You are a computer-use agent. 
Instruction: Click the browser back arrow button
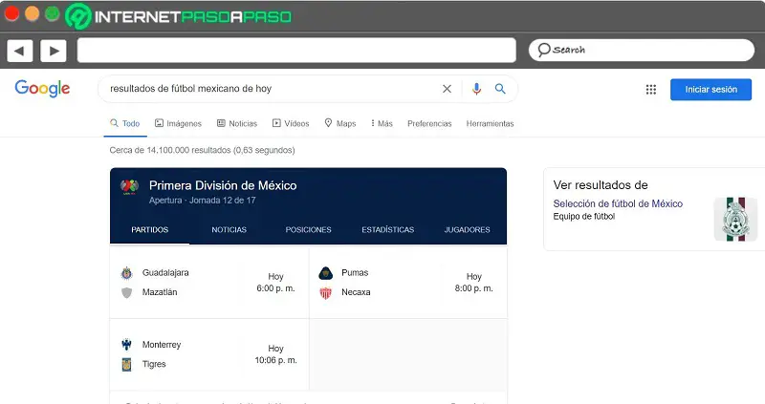click(x=19, y=51)
